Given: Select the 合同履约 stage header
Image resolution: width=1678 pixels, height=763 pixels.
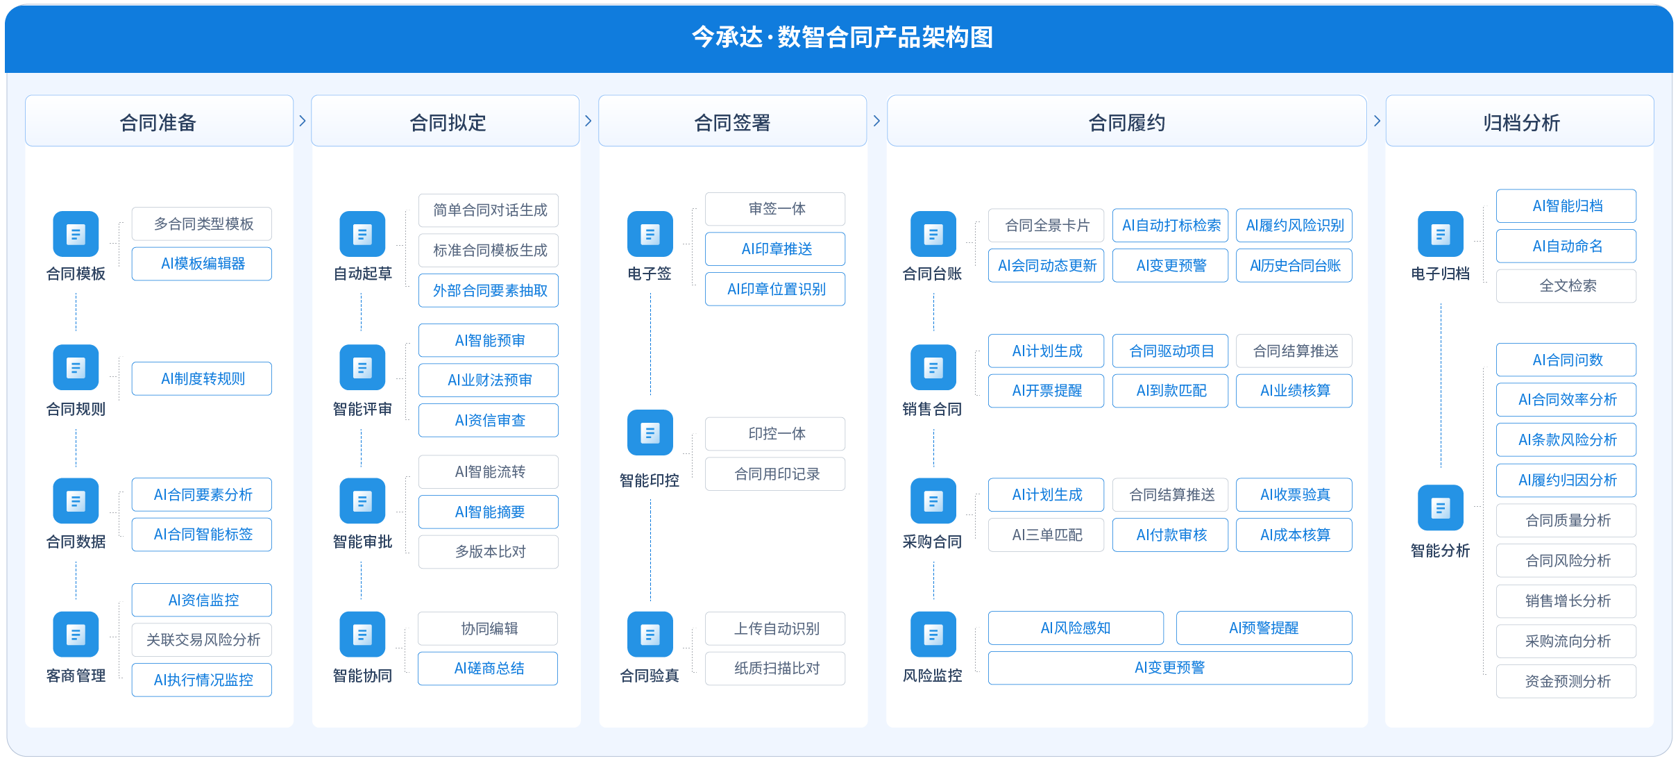Looking at the screenshot, I should (1127, 121).
